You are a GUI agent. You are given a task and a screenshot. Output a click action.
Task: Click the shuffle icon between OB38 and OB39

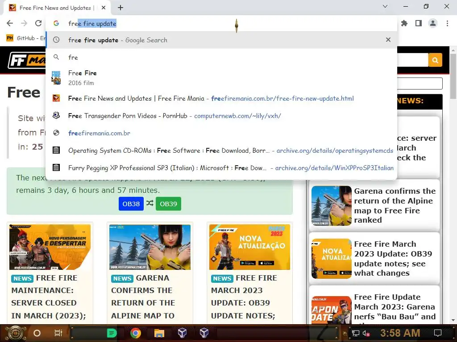click(150, 203)
